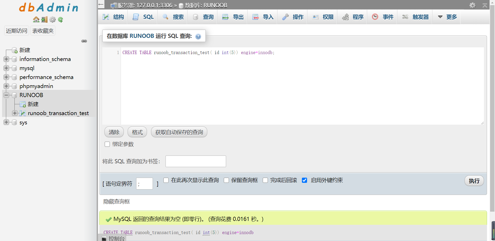This screenshot has height=241, width=495.
Task: Open the 操作 operations tab
Action: [293, 17]
